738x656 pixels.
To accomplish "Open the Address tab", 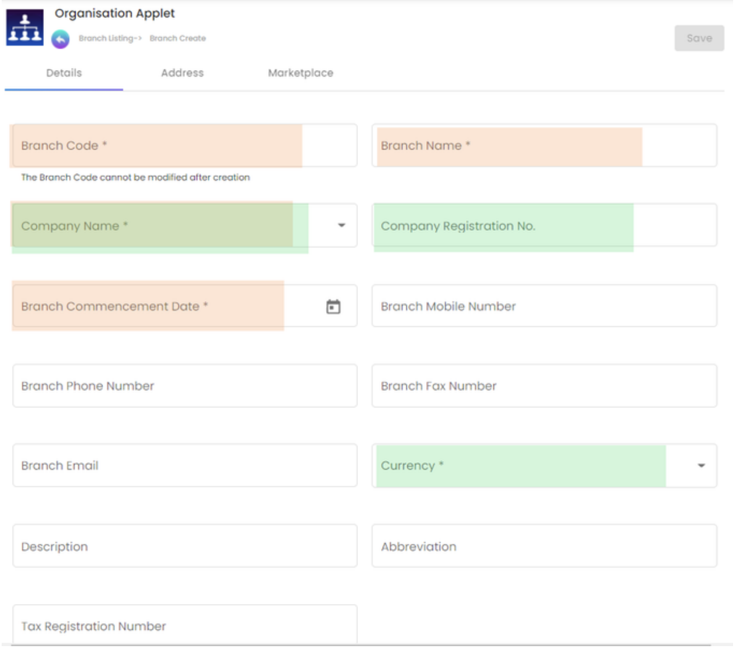I will pos(182,73).
